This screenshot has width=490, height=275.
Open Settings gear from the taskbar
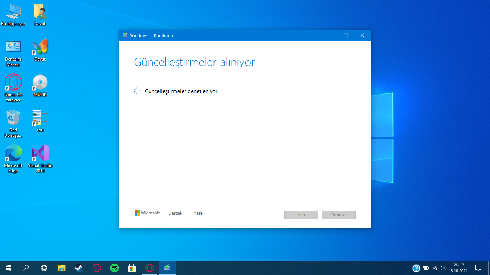pyautogui.click(x=44, y=268)
